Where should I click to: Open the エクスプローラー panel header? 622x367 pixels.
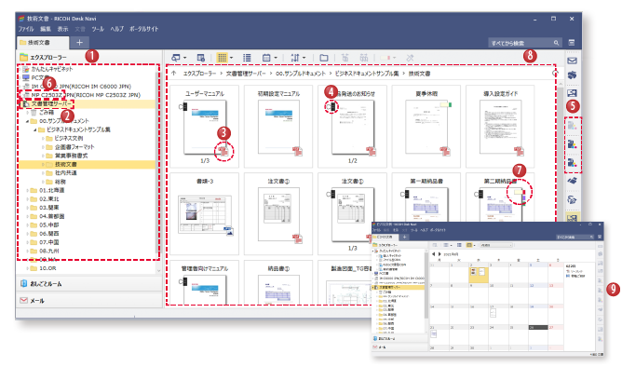[89, 57]
